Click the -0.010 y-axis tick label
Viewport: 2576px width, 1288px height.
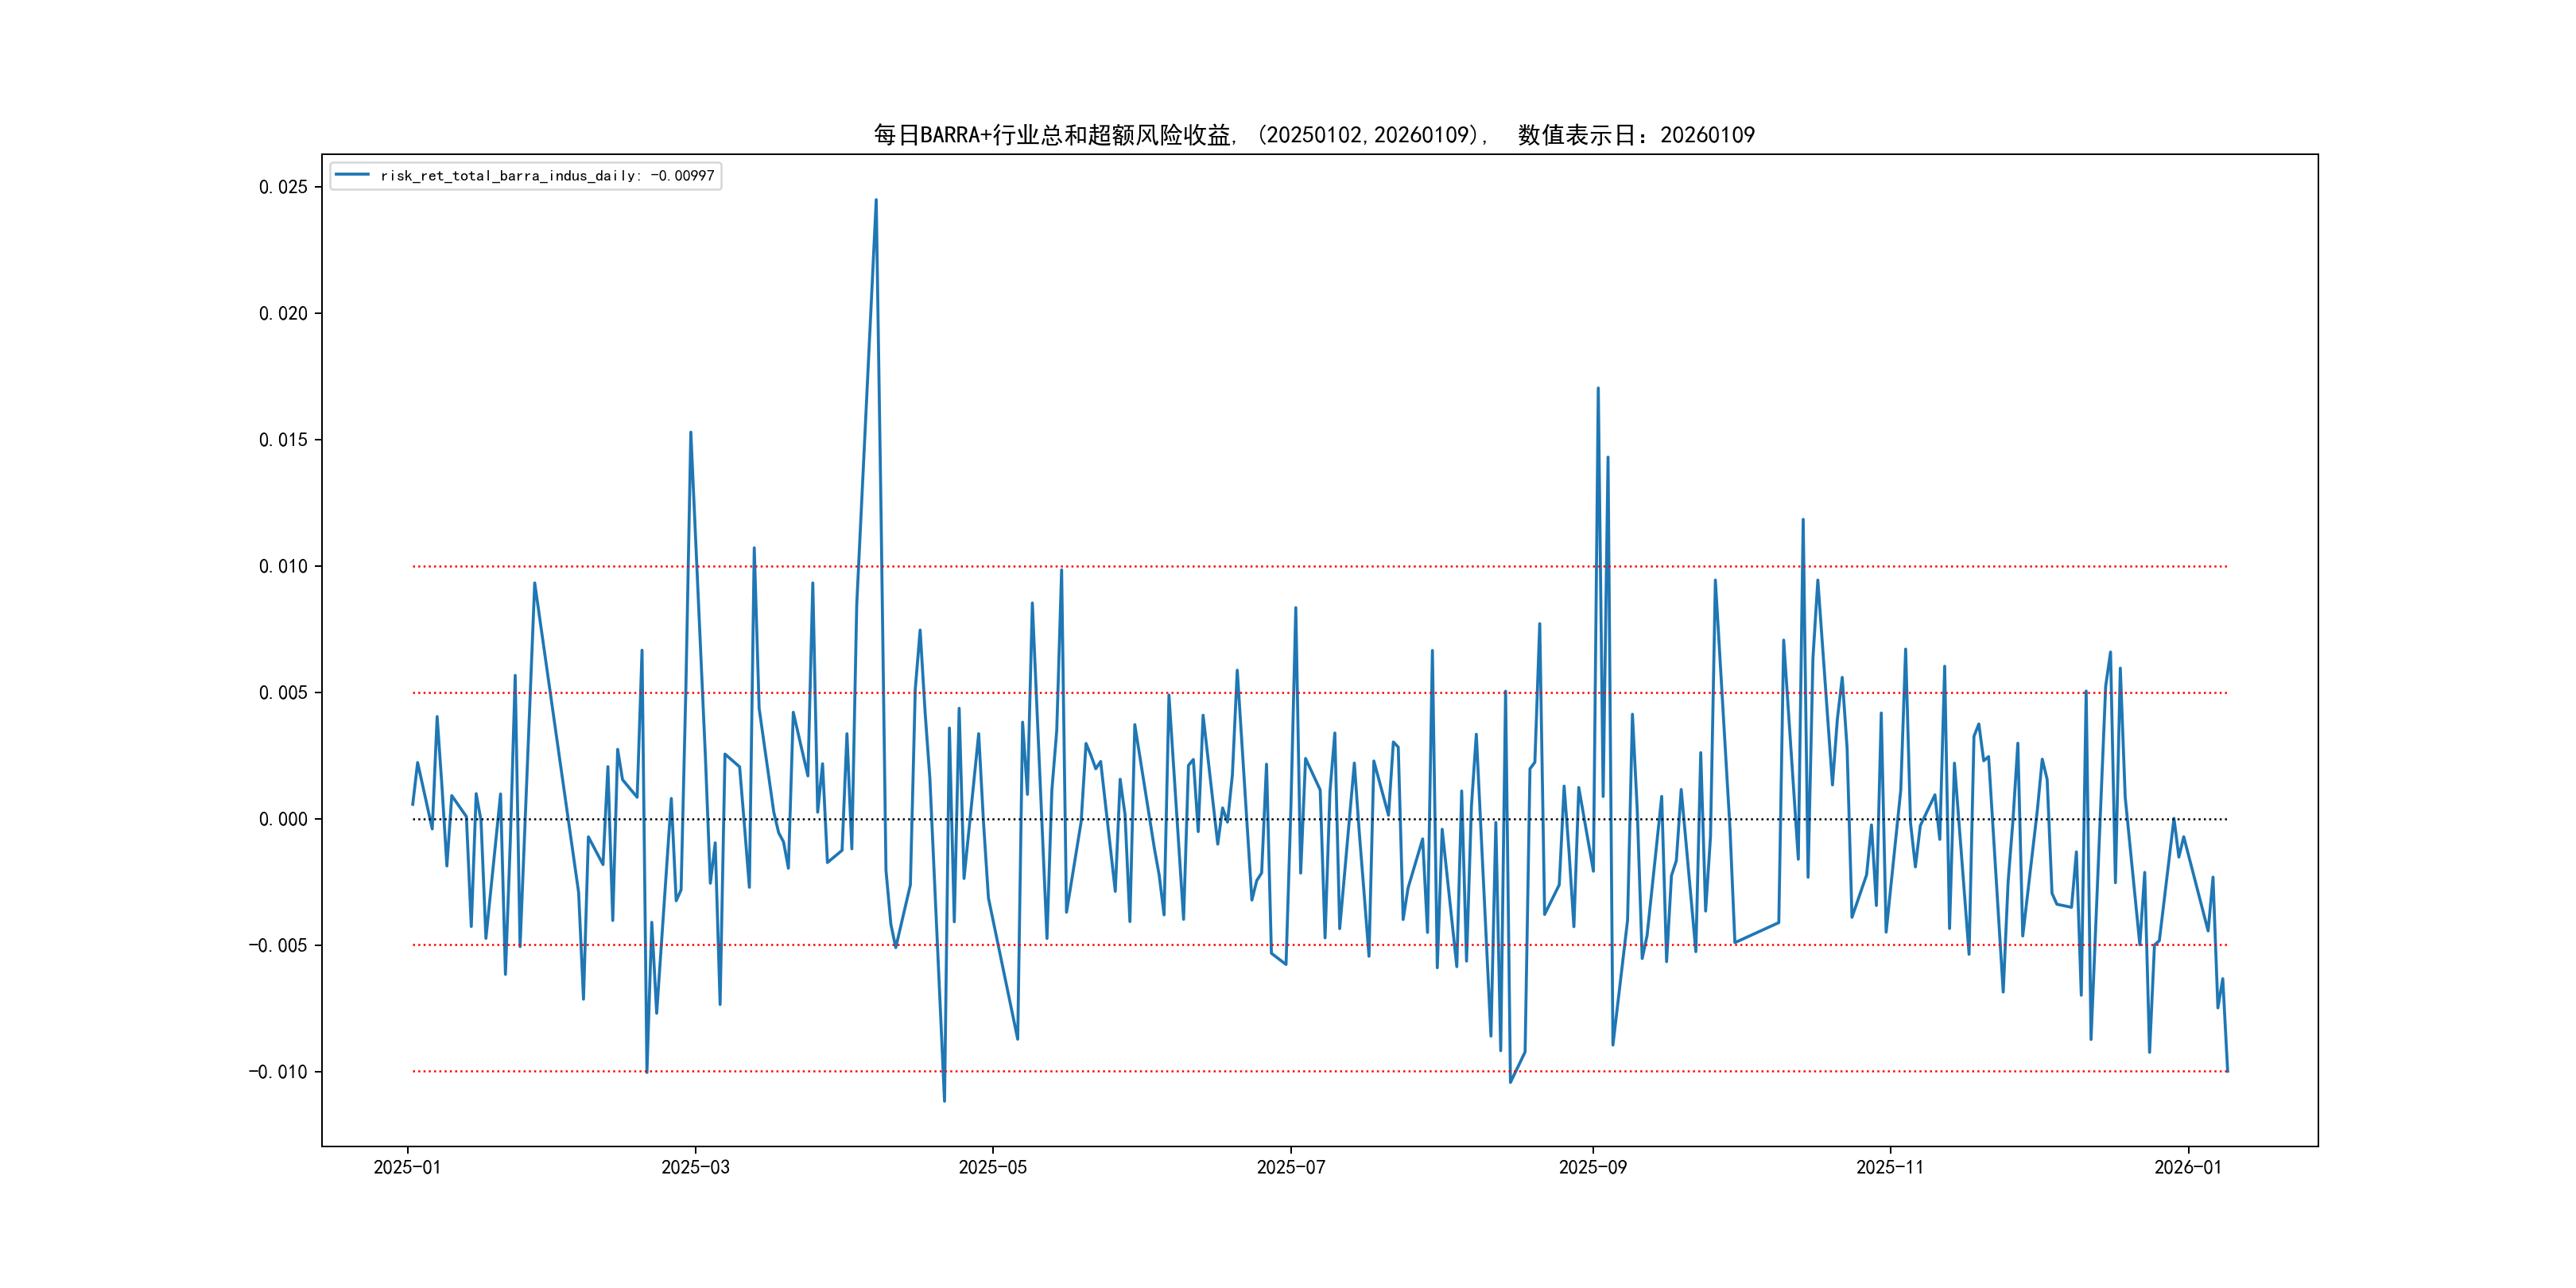[x=278, y=1072]
